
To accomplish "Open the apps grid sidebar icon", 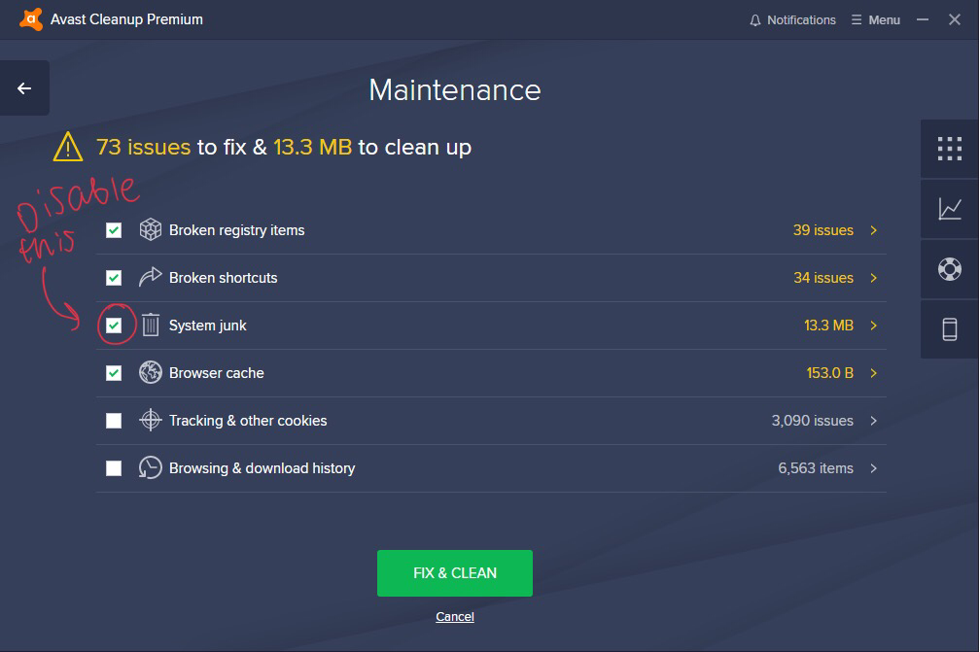I will click(949, 149).
